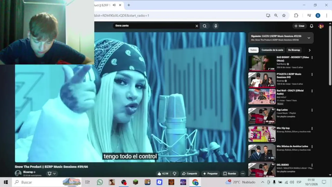Open Task View on the taskbar
Screen dimensions: 332x187
(87, 182)
